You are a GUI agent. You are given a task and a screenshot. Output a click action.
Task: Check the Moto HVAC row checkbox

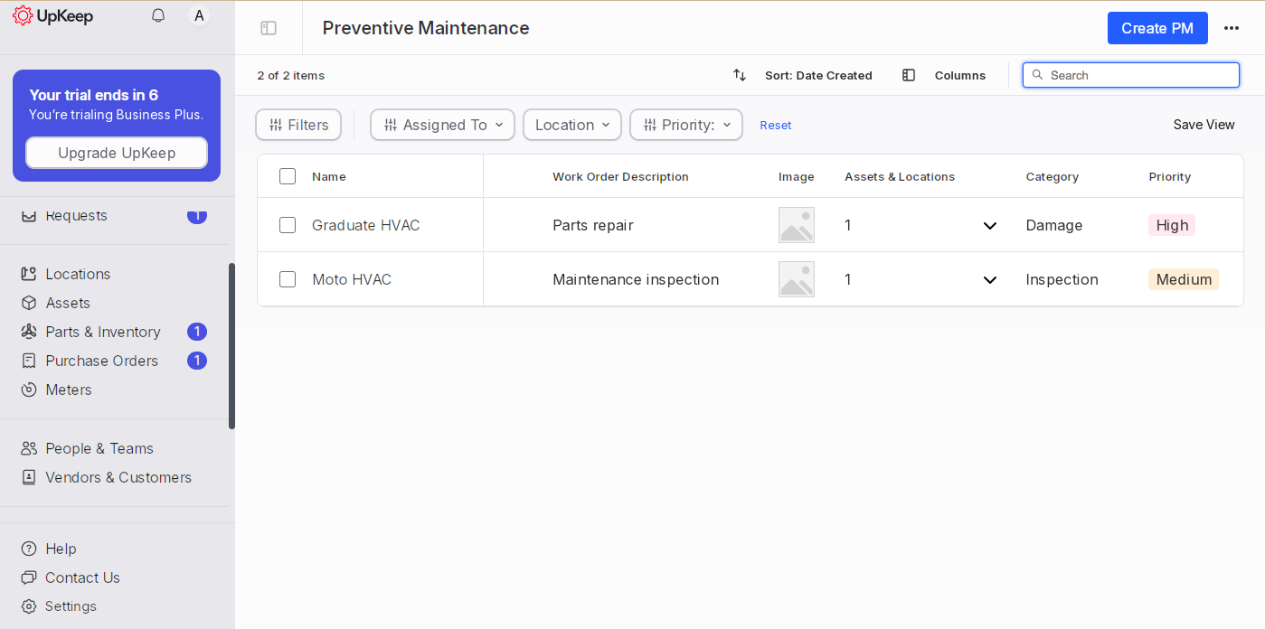coord(288,279)
